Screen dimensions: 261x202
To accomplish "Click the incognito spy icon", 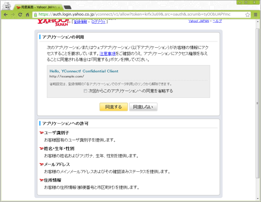I will [x=7, y=6].
